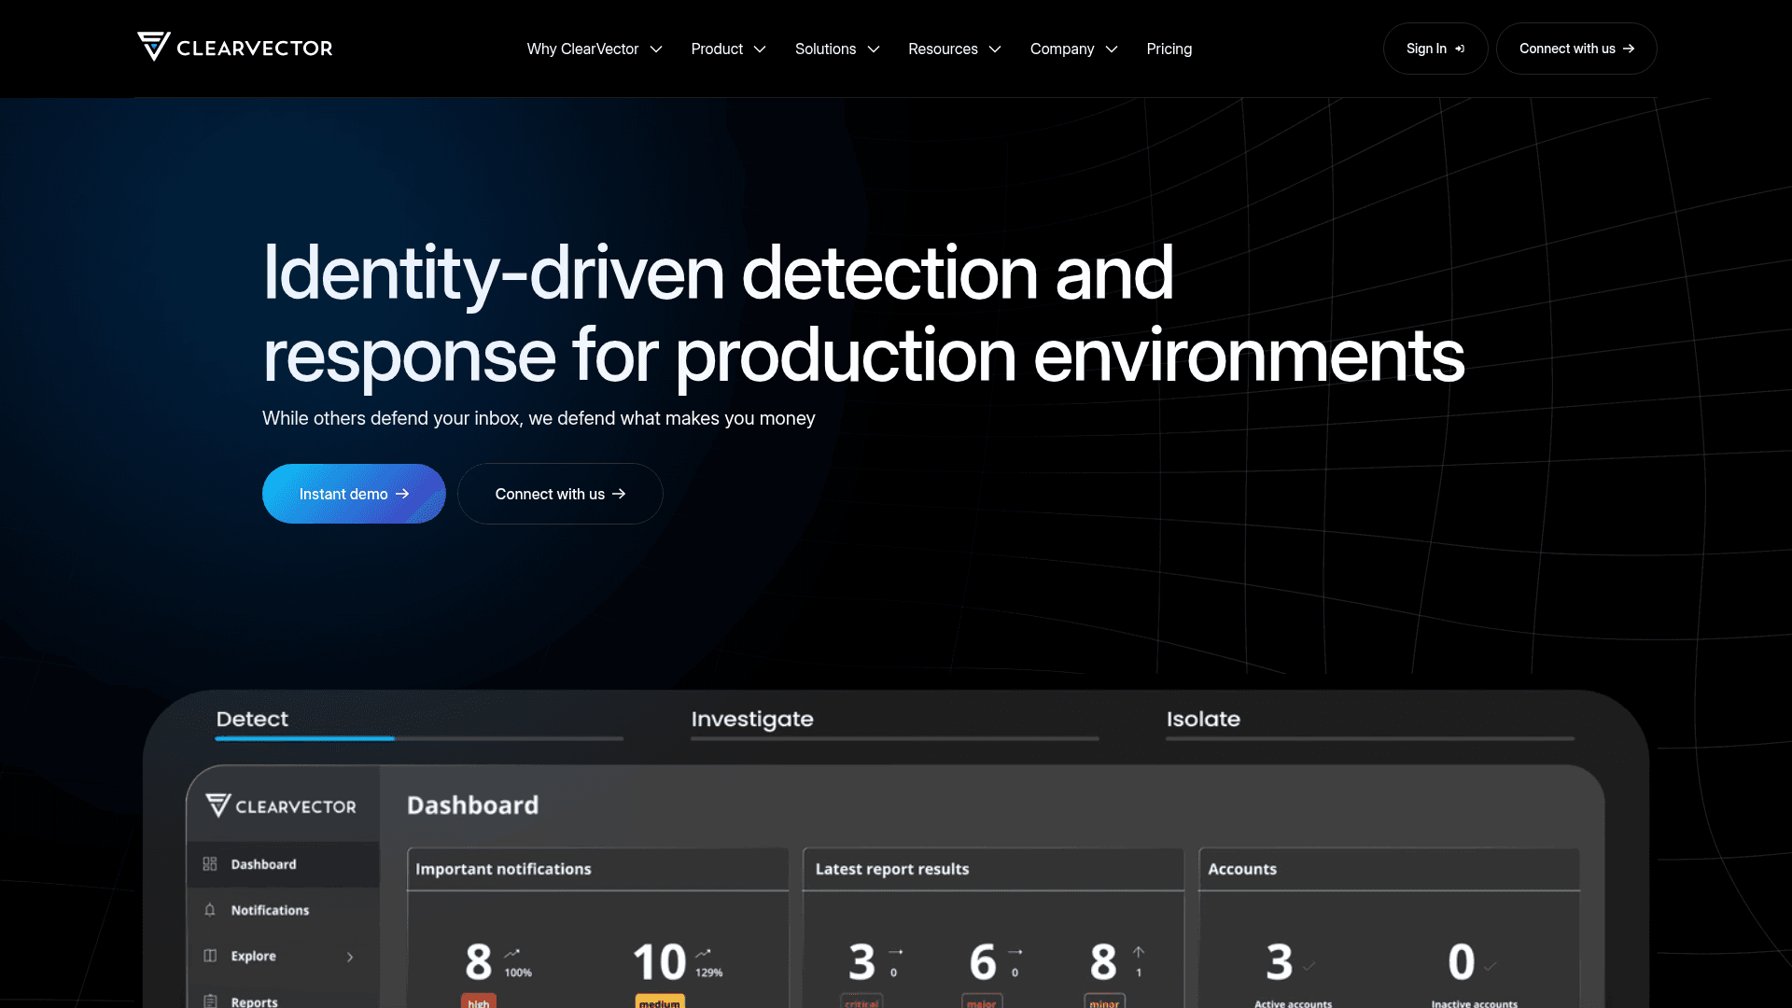The width and height of the screenshot is (1792, 1008).
Task: Click the major report count 6
Action: pyautogui.click(x=983, y=961)
